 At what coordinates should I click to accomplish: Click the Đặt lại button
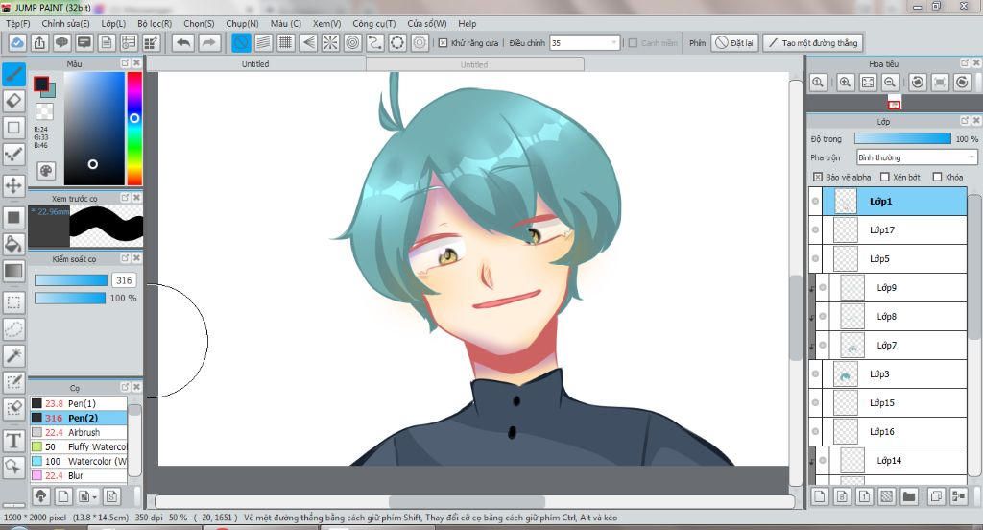tap(734, 42)
